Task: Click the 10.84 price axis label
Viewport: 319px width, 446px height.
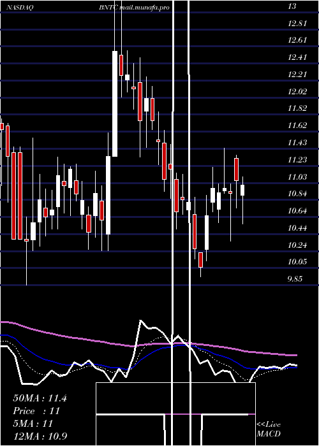Action: [297, 194]
